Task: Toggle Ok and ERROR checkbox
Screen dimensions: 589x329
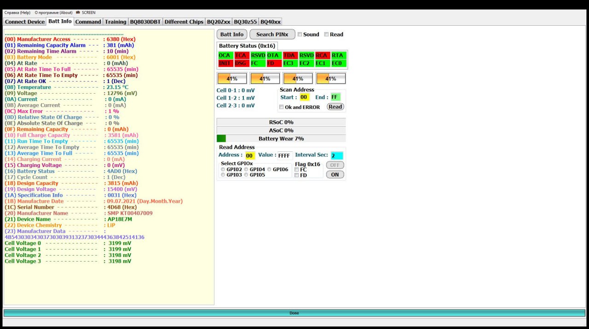Action: pos(282,107)
